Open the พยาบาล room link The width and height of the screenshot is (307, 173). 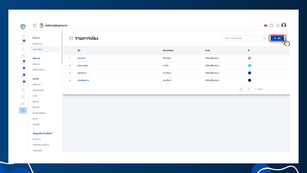point(81,58)
